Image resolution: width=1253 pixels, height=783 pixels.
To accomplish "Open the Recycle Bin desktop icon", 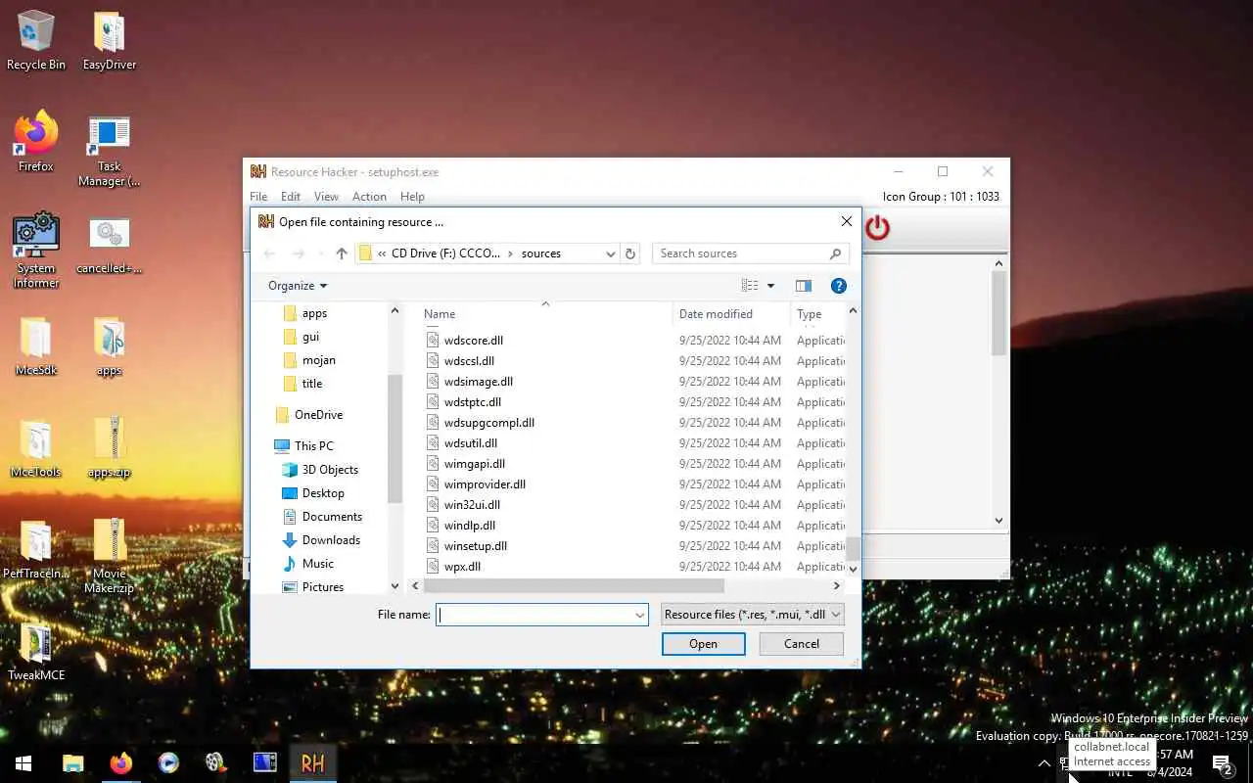I will (x=36, y=41).
